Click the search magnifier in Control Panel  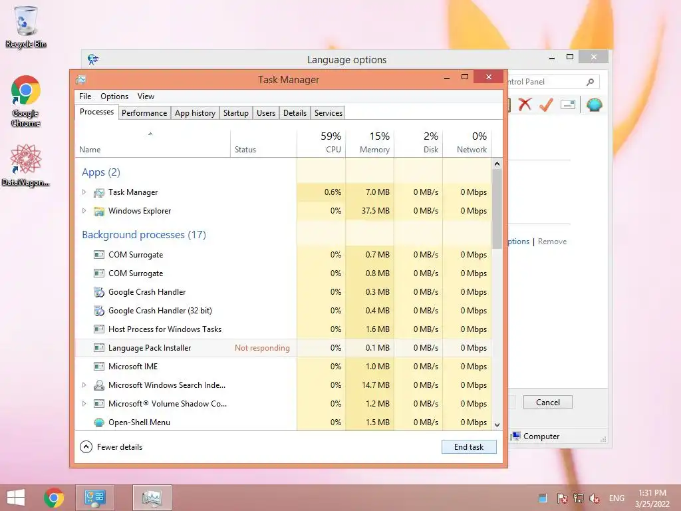(x=590, y=82)
